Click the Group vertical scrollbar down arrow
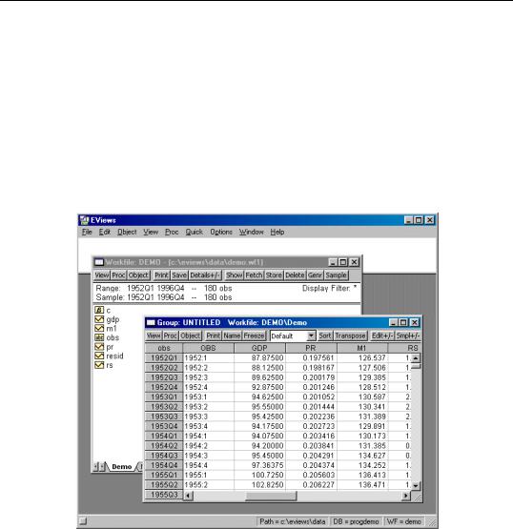 coord(416,486)
